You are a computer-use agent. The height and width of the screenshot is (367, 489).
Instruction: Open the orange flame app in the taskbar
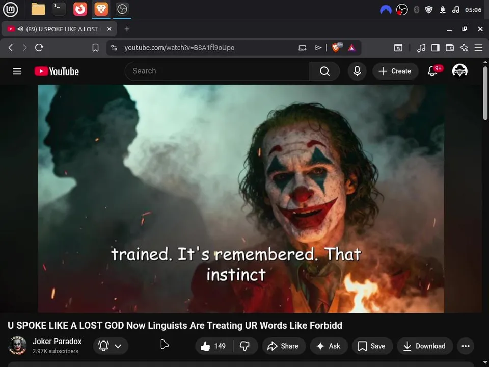[80, 9]
